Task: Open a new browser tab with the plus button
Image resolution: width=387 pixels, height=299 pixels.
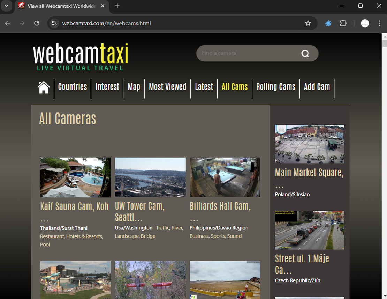Action: pos(116,6)
